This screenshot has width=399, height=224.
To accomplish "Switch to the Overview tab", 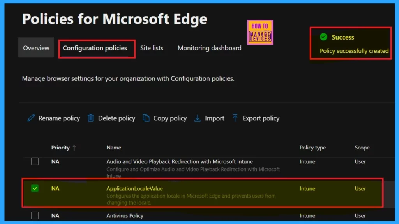I will [36, 48].
